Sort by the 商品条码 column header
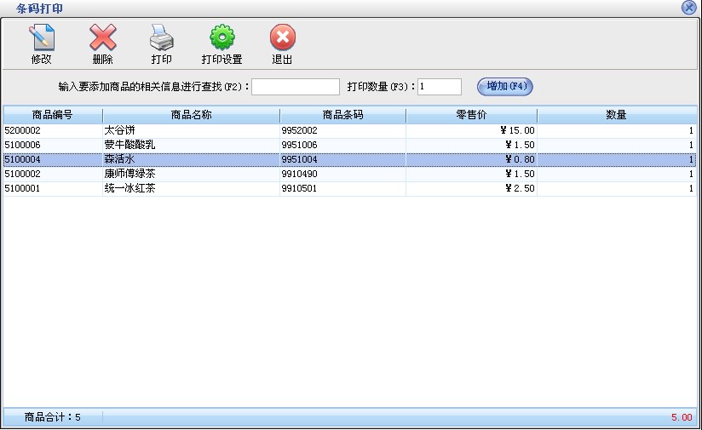Viewport: 702px width, 430px height. (x=342, y=115)
